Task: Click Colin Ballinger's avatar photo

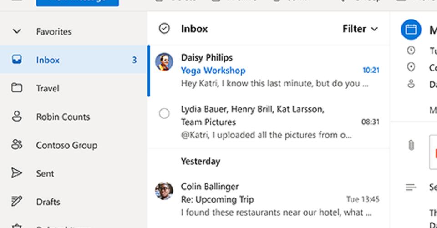Action: coord(164,191)
